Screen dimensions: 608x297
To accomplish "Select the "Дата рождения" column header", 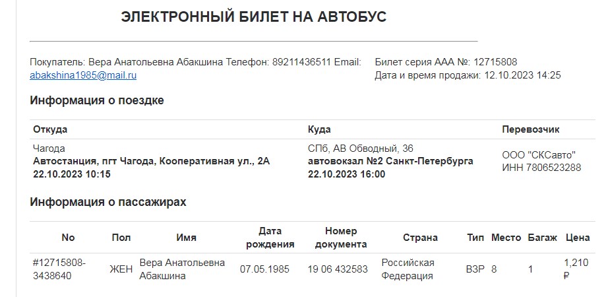I will [x=270, y=238].
